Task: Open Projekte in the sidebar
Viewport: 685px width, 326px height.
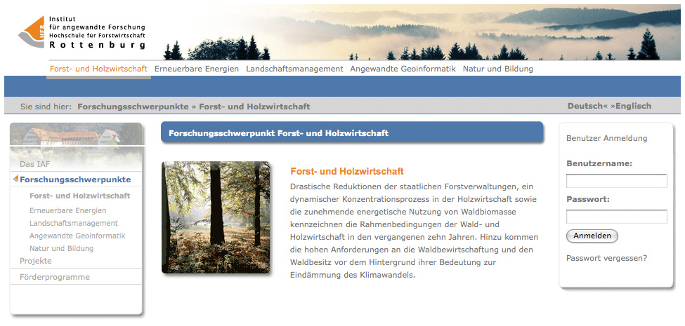Action: click(36, 261)
